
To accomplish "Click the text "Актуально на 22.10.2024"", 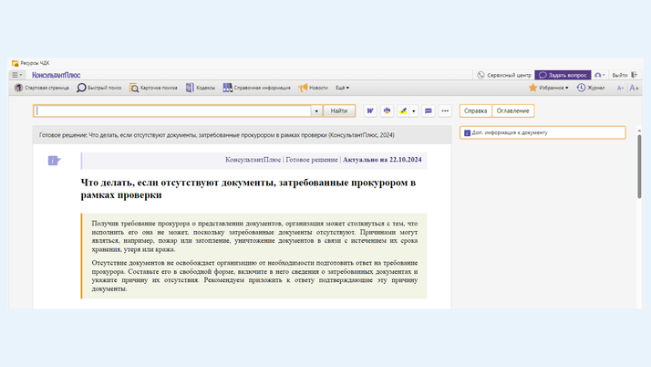I will [382, 160].
